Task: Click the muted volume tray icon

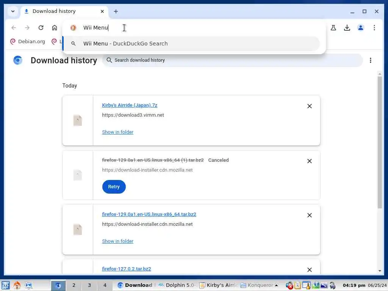Action: (289, 285)
